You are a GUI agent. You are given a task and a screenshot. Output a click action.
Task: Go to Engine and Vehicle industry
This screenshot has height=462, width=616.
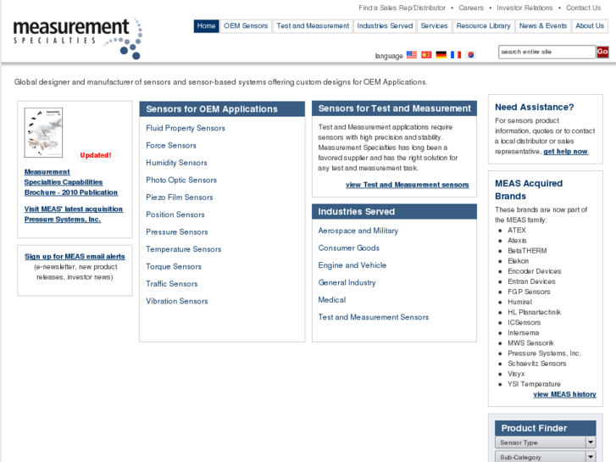(352, 265)
